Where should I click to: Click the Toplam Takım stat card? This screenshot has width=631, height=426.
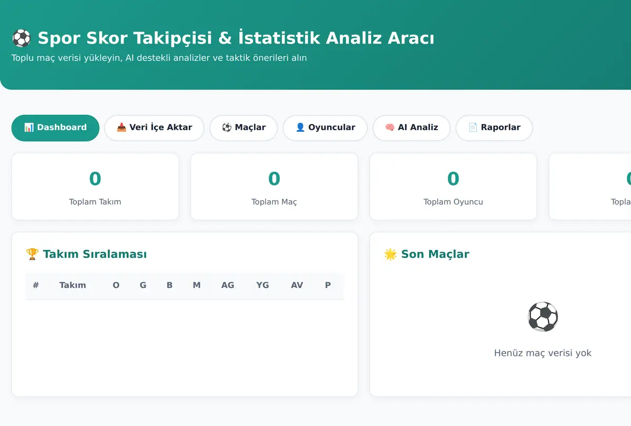[x=95, y=186]
